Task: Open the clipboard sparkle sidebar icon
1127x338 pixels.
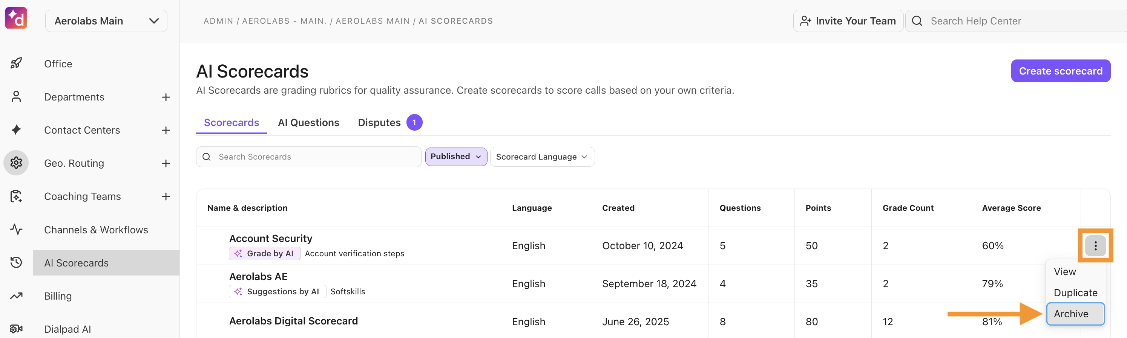Action: pos(16,196)
